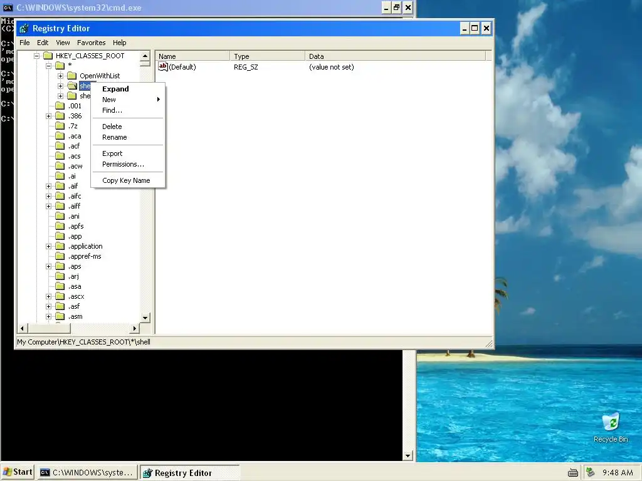Click the tree pane scroll left arrow
The height and width of the screenshot is (481, 642).
click(22, 328)
